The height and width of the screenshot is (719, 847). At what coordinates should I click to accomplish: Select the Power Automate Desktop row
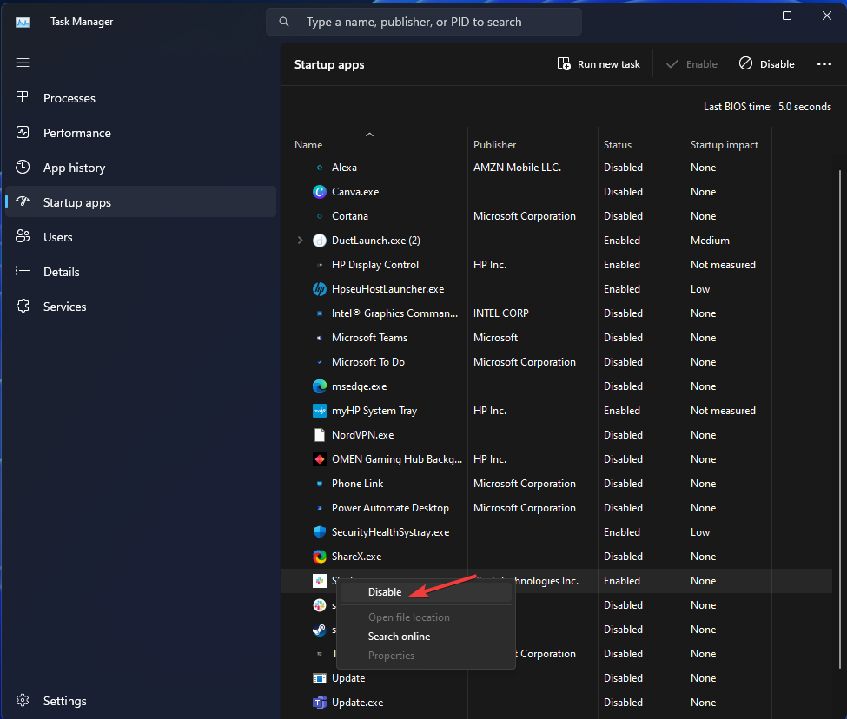(556, 508)
